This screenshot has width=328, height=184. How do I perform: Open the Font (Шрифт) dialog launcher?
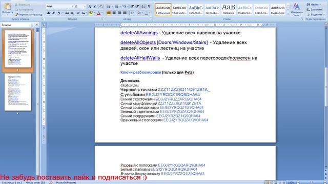tap(102, 19)
